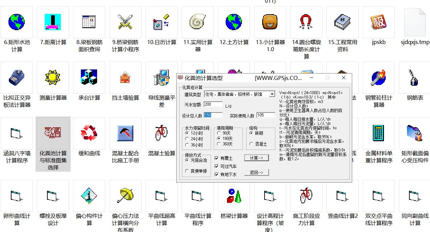Screen dimensions: 430x232
Task: Launch the 钢管砼柱计算器
Action: click(x=379, y=78)
